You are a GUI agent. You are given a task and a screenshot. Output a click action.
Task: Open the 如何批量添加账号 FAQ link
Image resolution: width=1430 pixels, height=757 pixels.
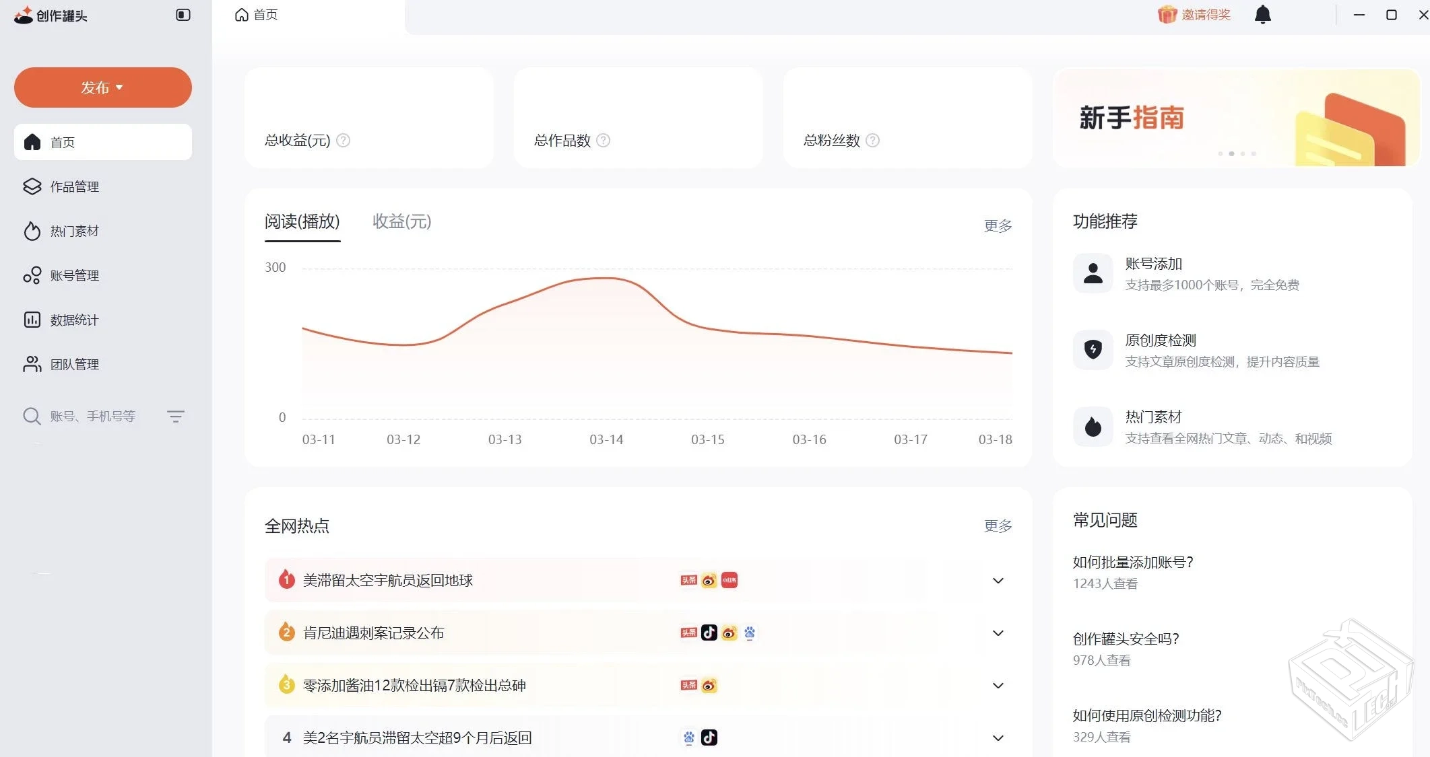click(x=1132, y=562)
